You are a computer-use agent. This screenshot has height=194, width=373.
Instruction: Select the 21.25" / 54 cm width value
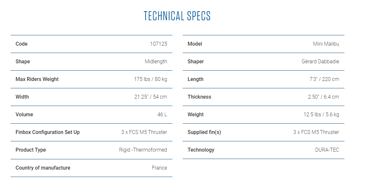(151, 97)
